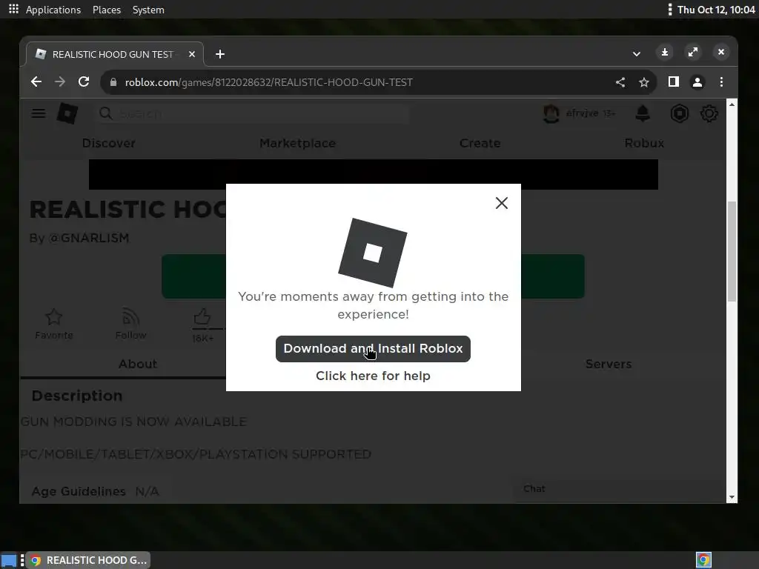Open Chrome three-dot menu
Screen dimensions: 759x569
721,81
